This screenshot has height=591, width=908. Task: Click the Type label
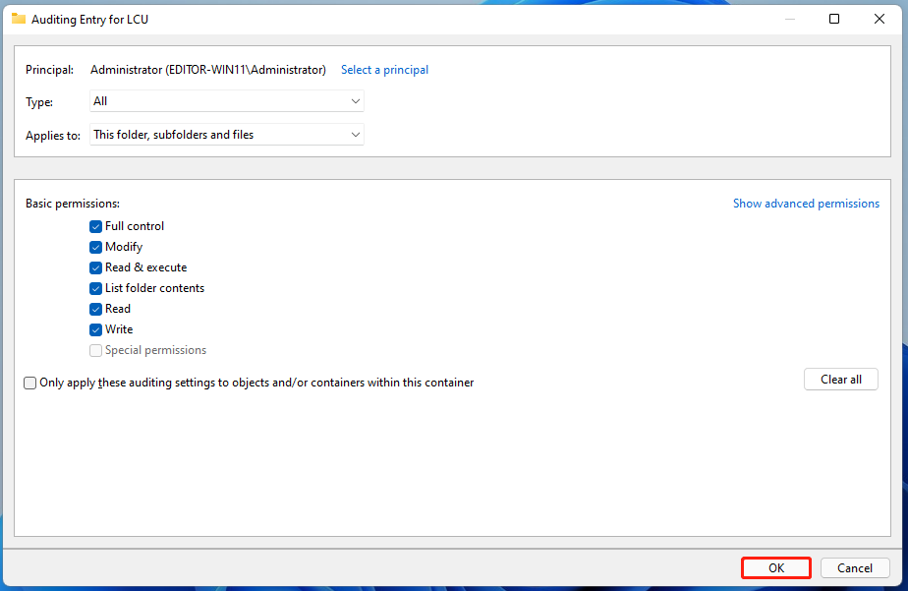point(38,102)
